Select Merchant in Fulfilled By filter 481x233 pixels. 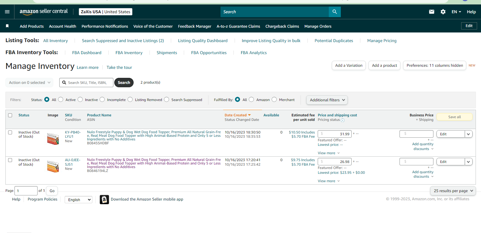tap(274, 100)
